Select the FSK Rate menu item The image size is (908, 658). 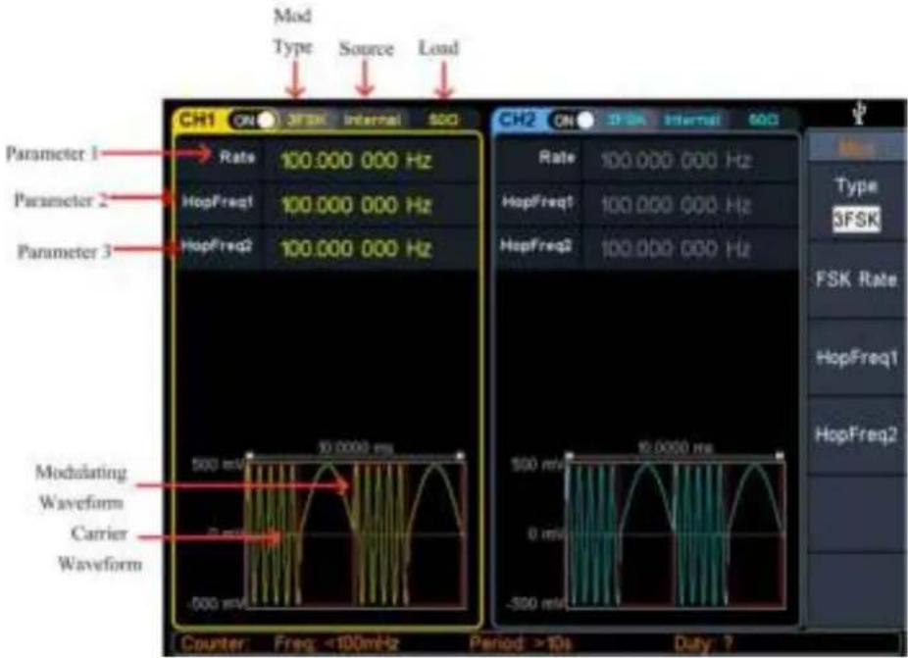[856, 279]
